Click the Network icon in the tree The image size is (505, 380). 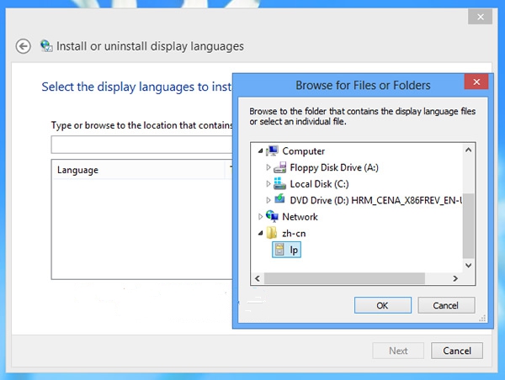(x=273, y=217)
